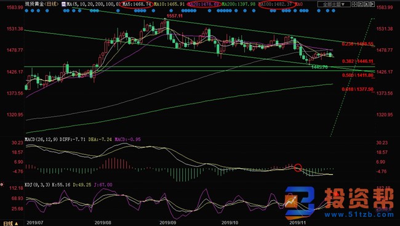Click the 2019/09 date on the time axis
This screenshot has width=400, height=226.
pyautogui.click(x=168, y=223)
